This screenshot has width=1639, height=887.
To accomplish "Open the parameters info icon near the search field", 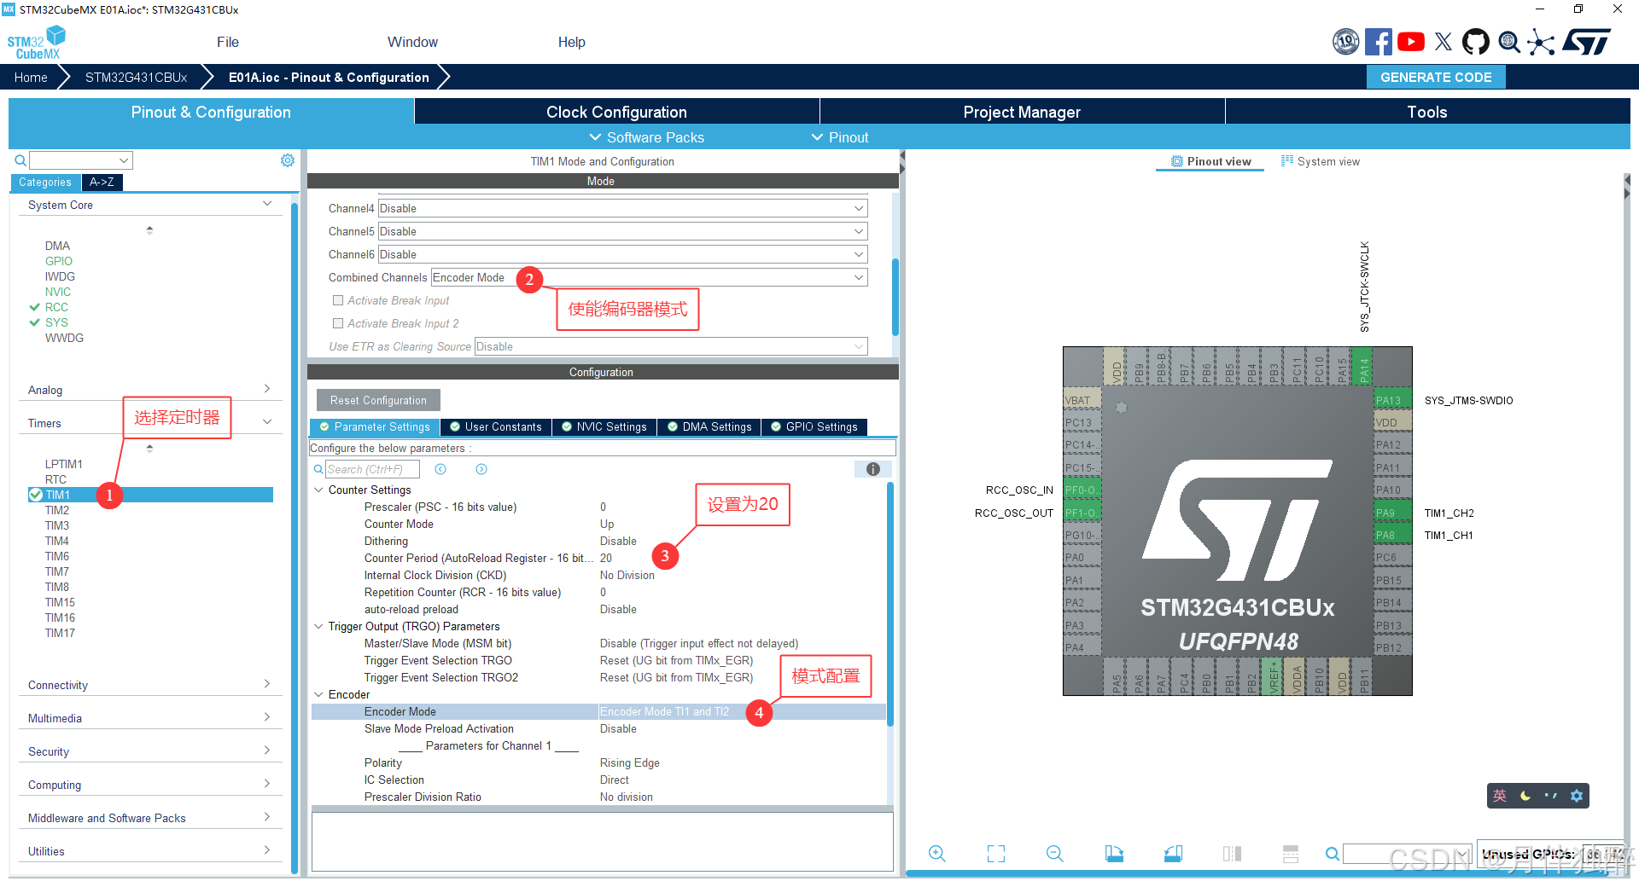I will (872, 469).
